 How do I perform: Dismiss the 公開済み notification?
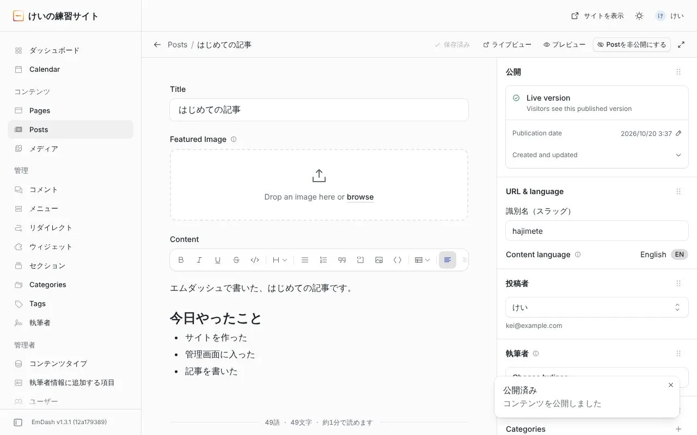click(671, 385)
